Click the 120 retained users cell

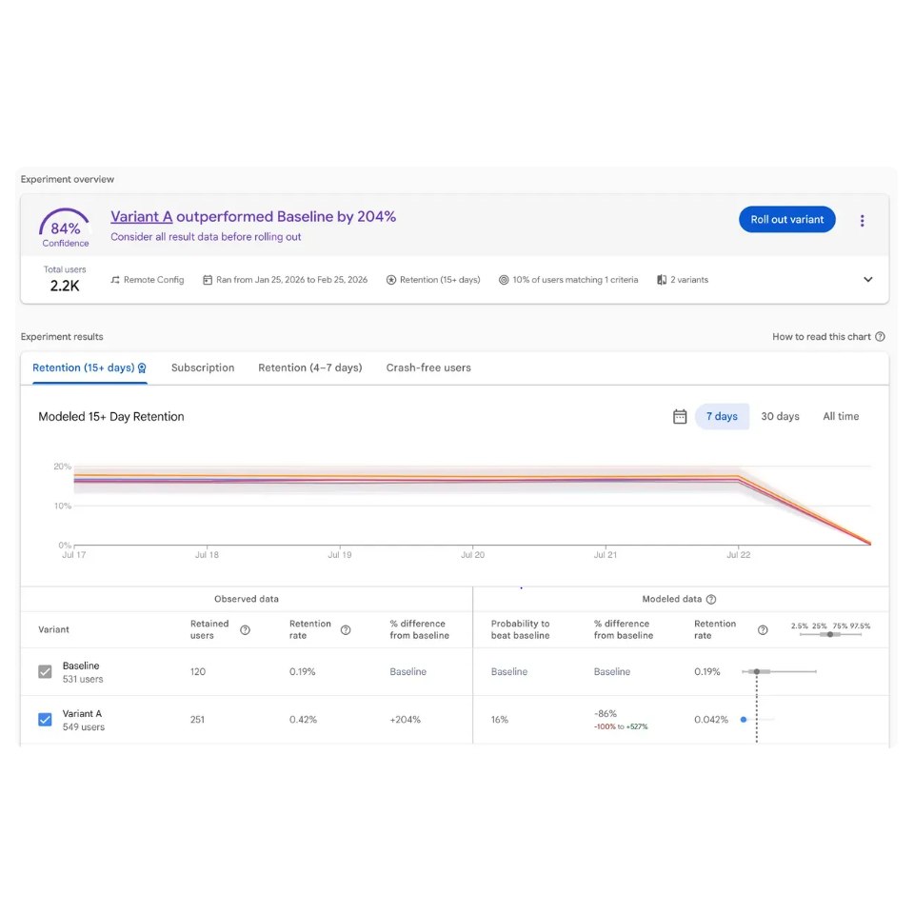point(198,671)
